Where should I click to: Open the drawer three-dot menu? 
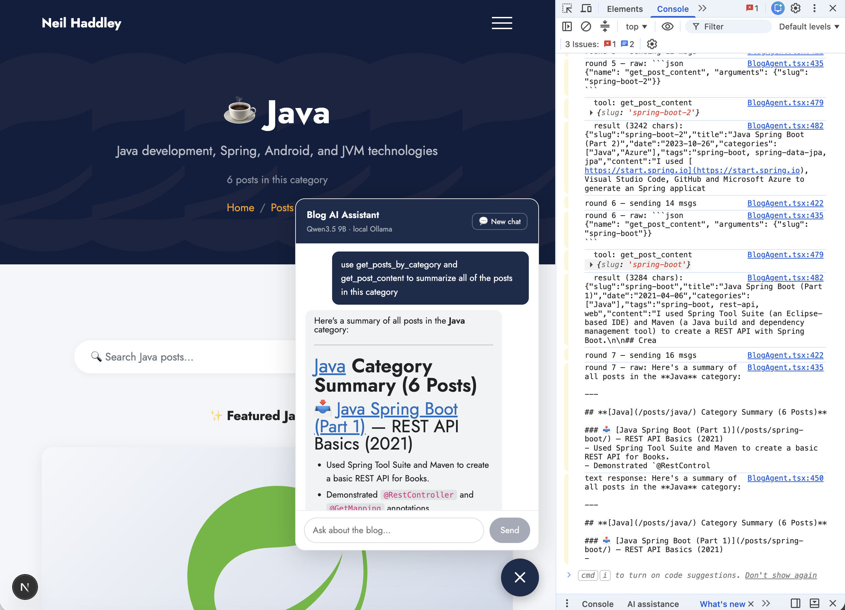[567, 603]
